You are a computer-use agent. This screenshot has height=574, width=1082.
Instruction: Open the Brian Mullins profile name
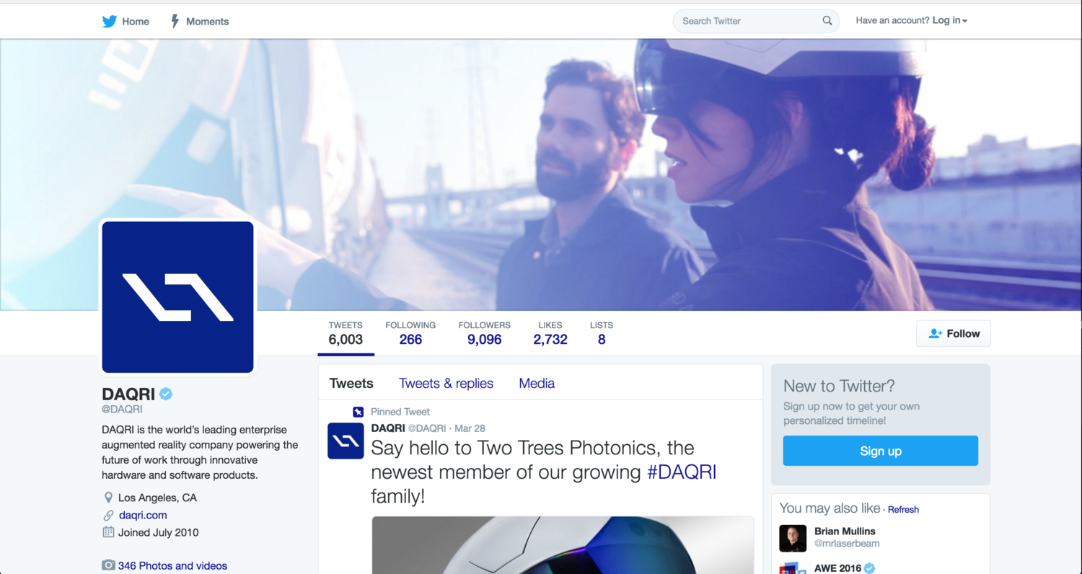point(845,531)
